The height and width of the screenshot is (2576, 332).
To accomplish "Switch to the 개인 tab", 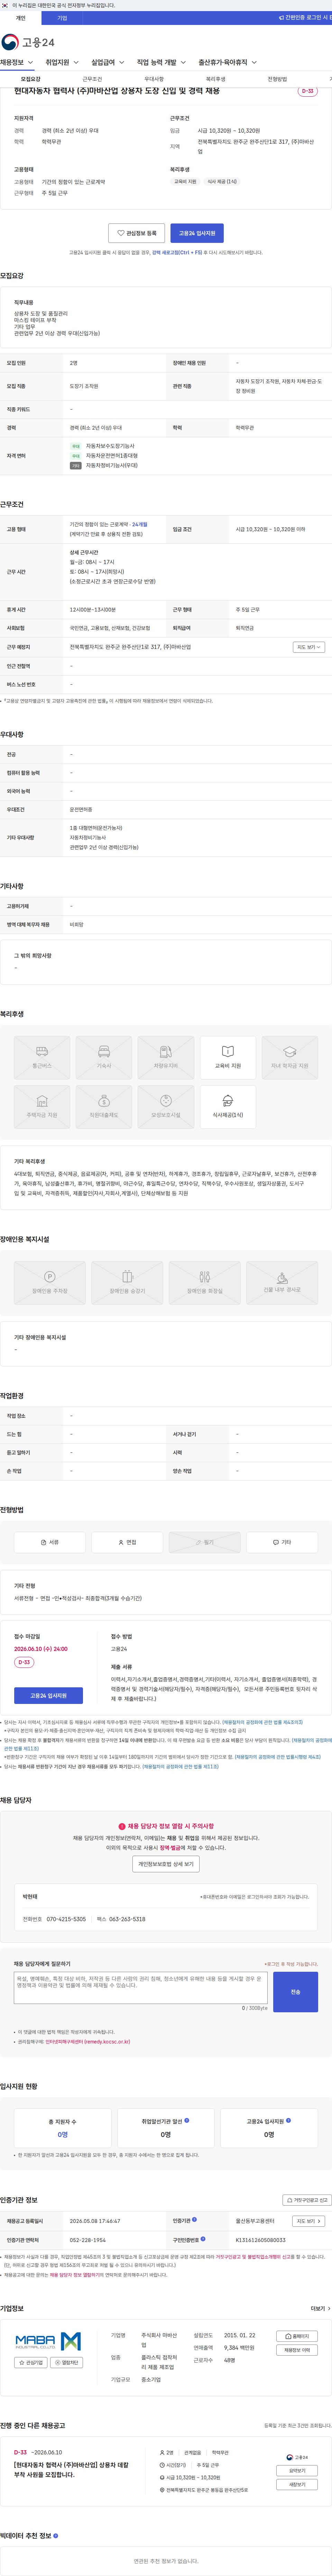I will (x=20, y=18).
